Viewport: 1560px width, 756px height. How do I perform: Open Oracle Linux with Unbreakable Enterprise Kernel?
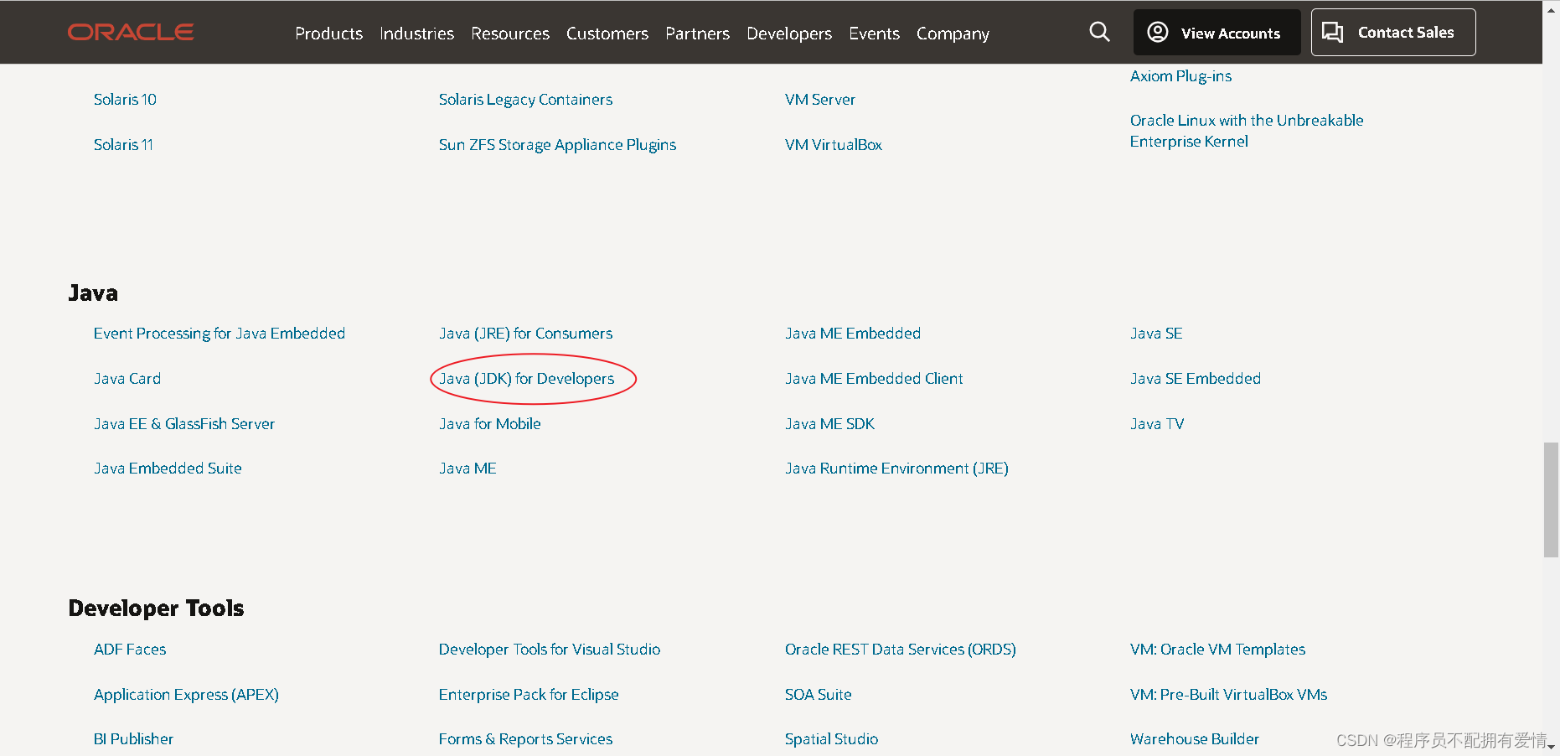pyautogui.click(x=1247, y=131)
